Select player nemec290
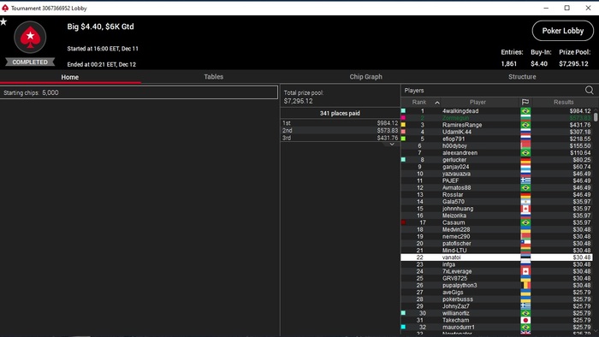 tap(456, 237)
